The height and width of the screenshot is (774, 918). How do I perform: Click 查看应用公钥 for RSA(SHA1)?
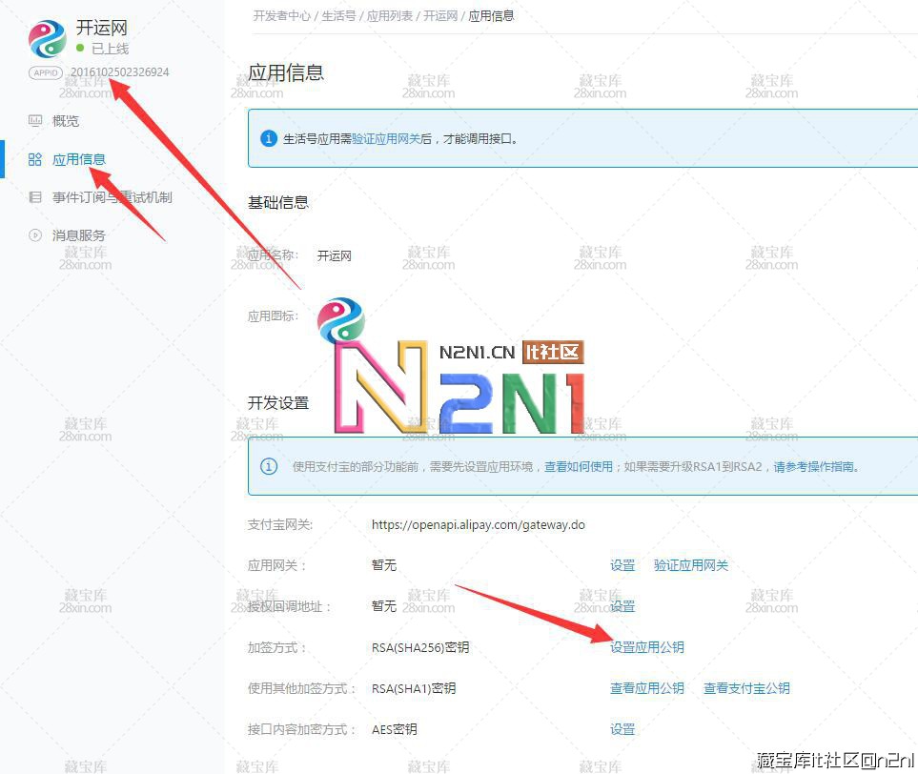pos(646,688)
